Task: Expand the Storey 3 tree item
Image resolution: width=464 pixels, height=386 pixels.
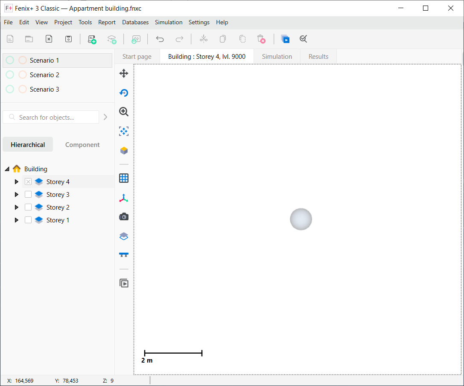Action: (16, 194)
